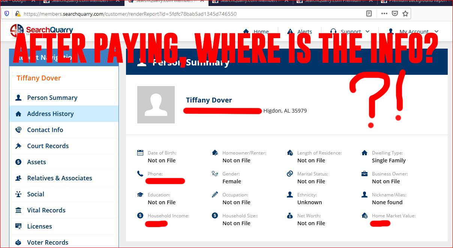Open the Contact Info section

coord(64,130)
